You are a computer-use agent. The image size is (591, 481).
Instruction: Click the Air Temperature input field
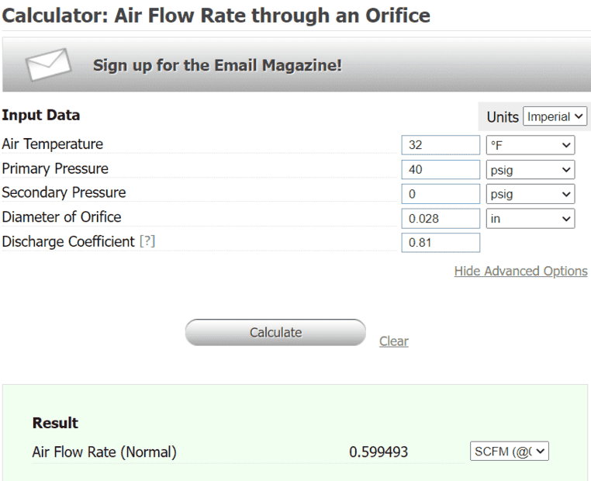(441, 145)
